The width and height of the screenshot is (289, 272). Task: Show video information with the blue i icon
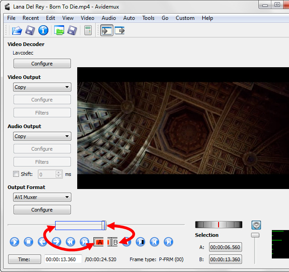43,30
